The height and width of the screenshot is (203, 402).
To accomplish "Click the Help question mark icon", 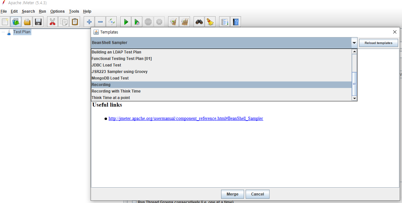I will [236, 22].
